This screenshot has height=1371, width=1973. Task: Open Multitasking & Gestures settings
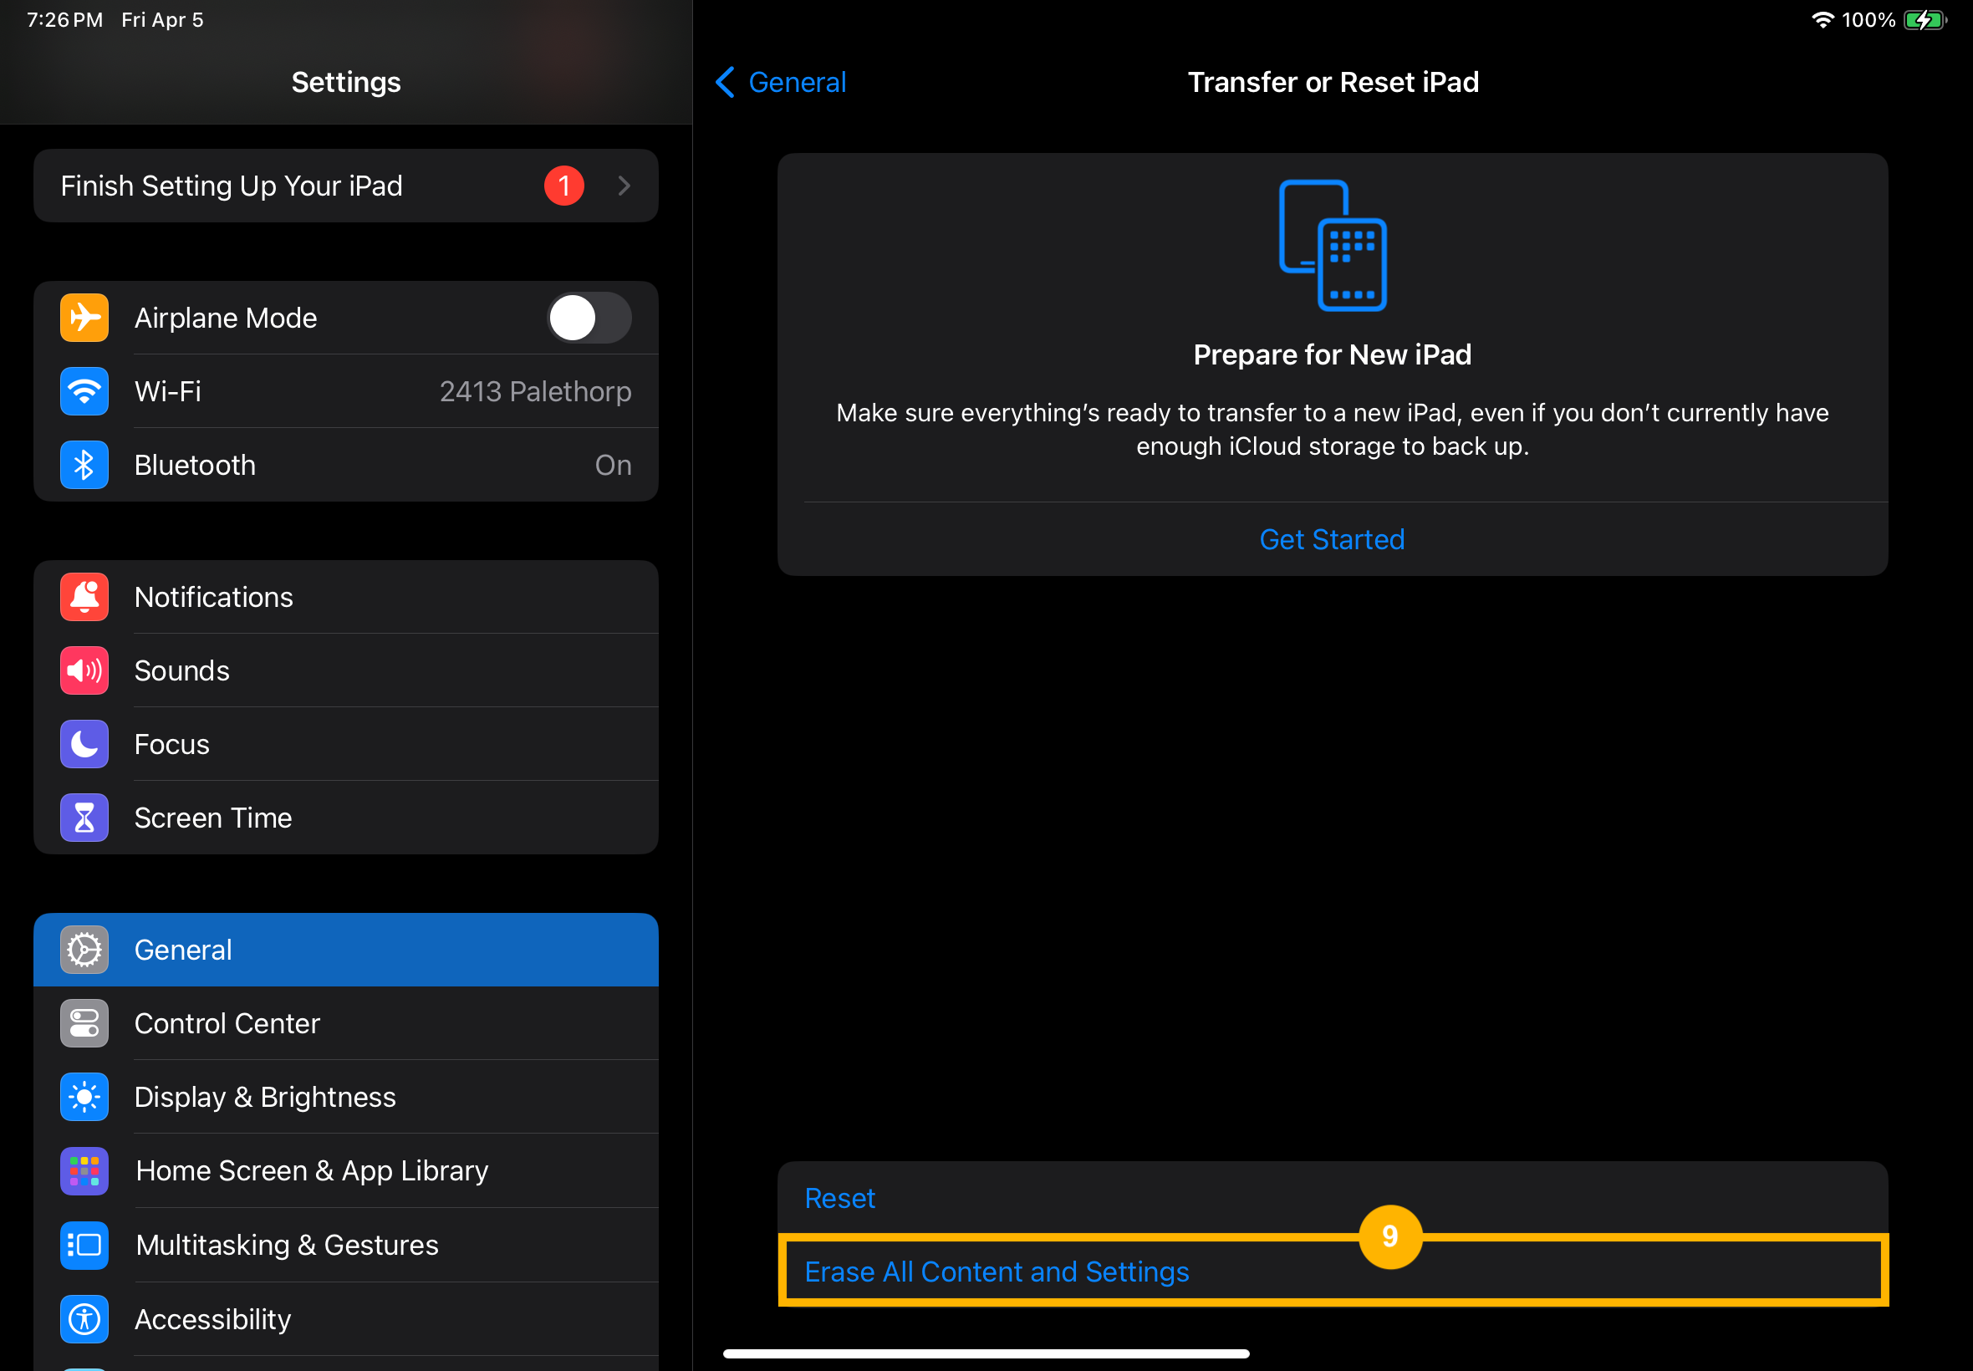click(x=346, y=1245)
